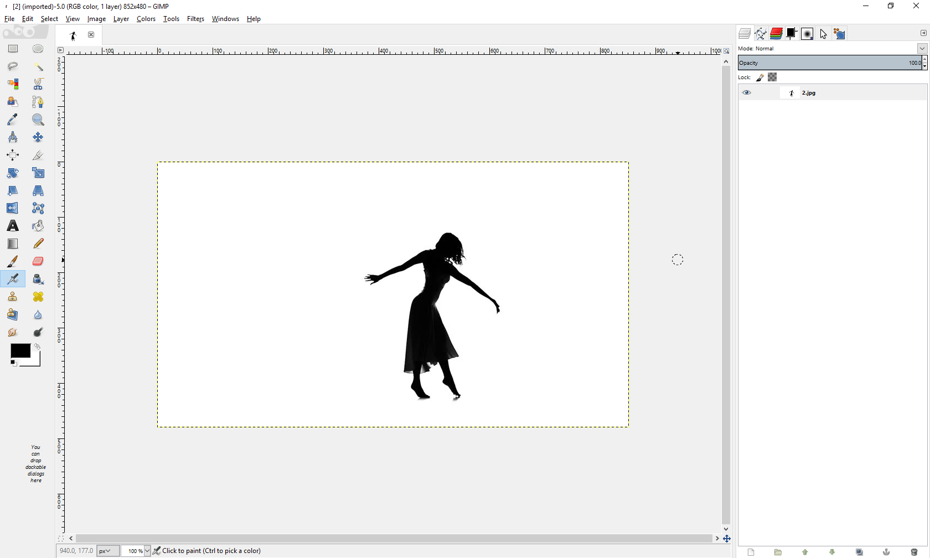Screen dimensions: 930x558
Task: Open the Select menu
Action: 49,19
